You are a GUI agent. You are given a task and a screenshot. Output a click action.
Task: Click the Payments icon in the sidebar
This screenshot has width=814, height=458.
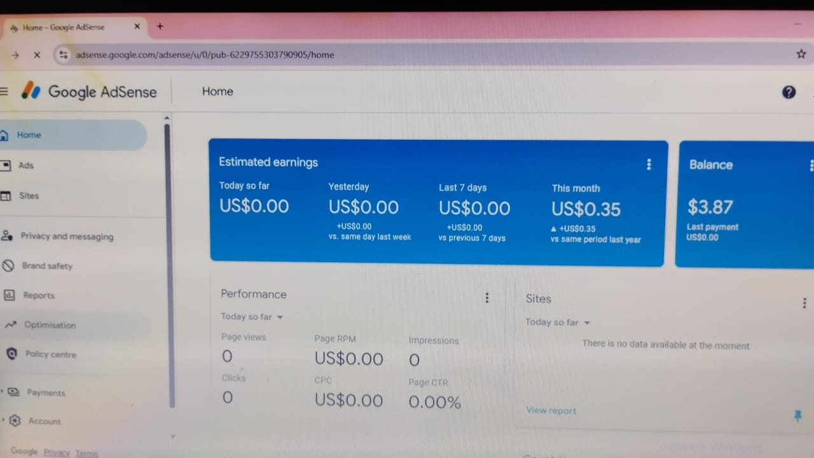click(13, 392)
